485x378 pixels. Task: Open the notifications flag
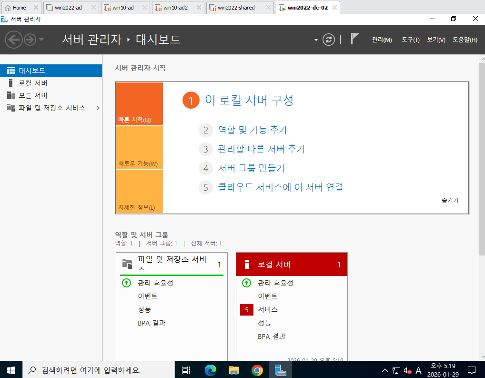[354, 39]
